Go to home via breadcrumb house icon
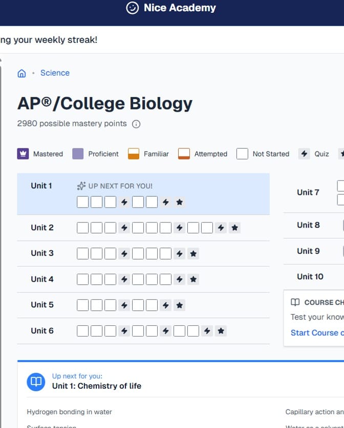The height and width of the screenshot is (428, 344). point(21,73)
